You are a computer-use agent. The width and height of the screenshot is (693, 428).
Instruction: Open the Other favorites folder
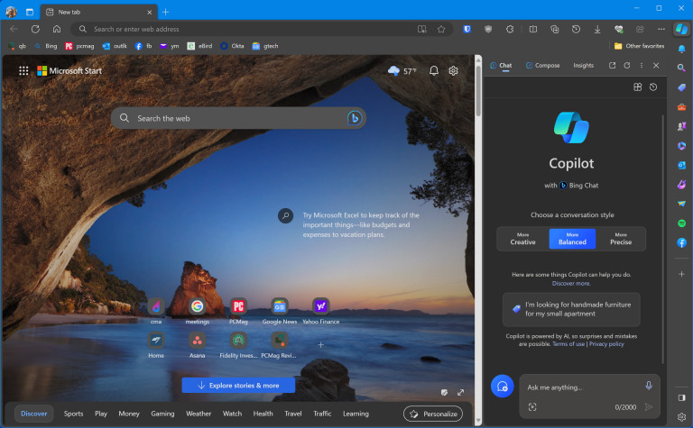[639, 46]
